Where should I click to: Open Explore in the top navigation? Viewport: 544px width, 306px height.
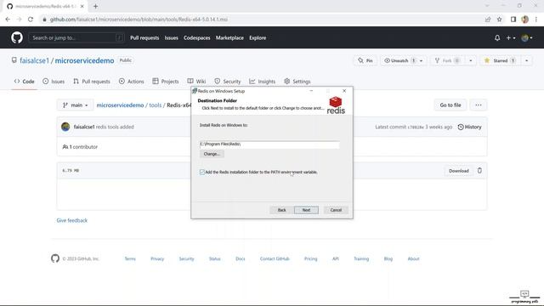[x=258, y=37]
